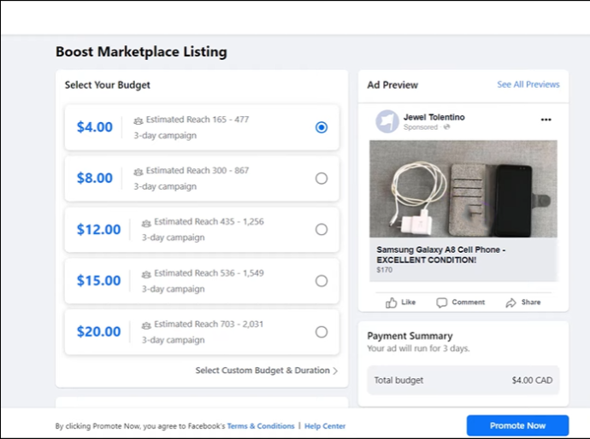
Task: Select the $20.00 budget radio button
Action: [322, 332]
